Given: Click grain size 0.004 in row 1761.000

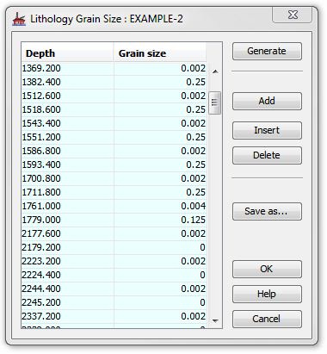Looking at the screenshot, I should (160, 206).
